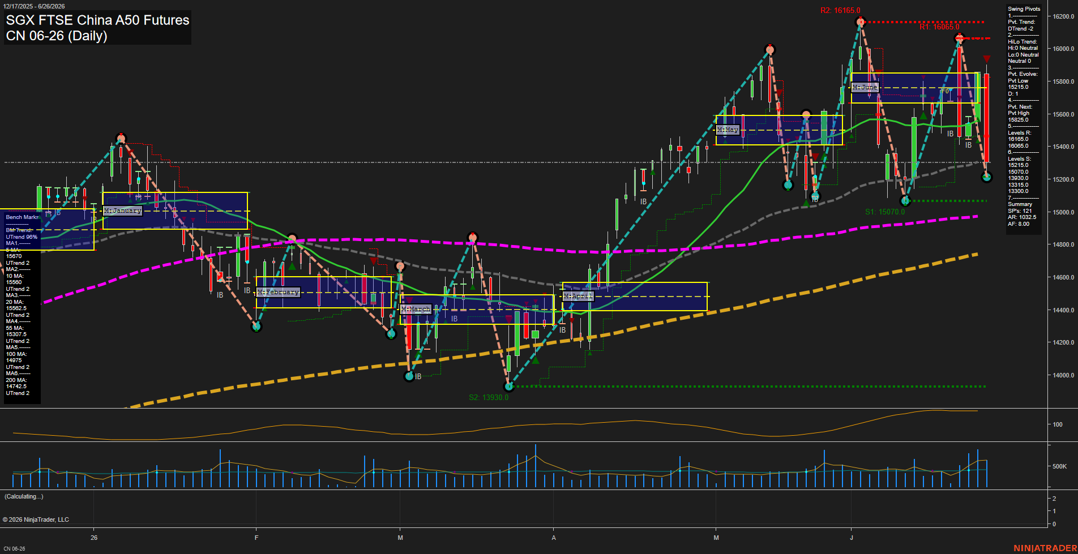Viewport: 1078px width, 554px height.
Task: Select the M:February monthly range label
Action: click(278, 292)
